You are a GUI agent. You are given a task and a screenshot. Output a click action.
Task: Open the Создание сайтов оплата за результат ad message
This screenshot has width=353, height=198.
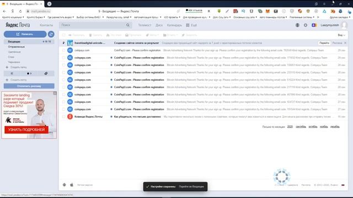(136, 43)
